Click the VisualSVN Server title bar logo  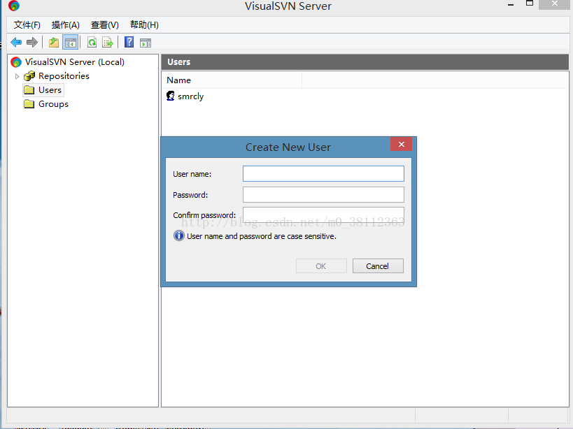point(14,6)
